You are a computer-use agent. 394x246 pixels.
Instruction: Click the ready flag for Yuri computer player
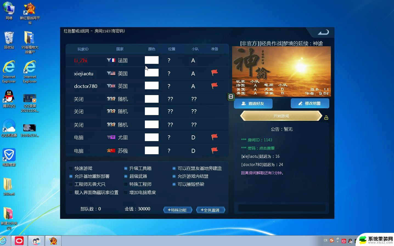(x=215, y=137)
